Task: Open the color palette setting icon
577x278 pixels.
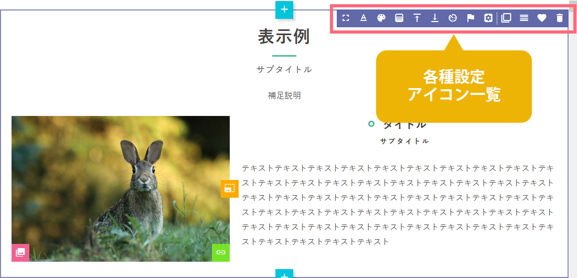Action: pos(381,18)
